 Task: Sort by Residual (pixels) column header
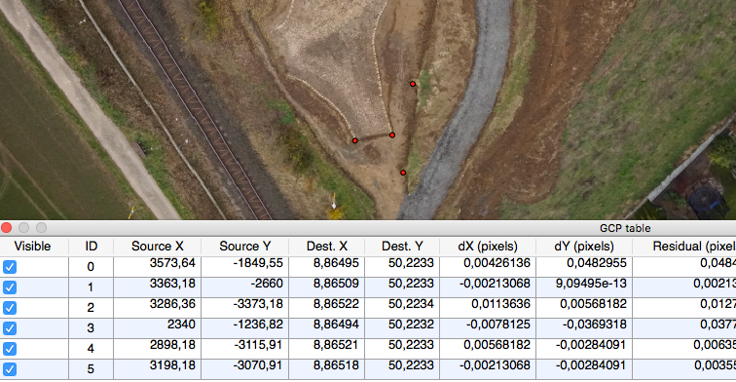click(x=684, y=247)
